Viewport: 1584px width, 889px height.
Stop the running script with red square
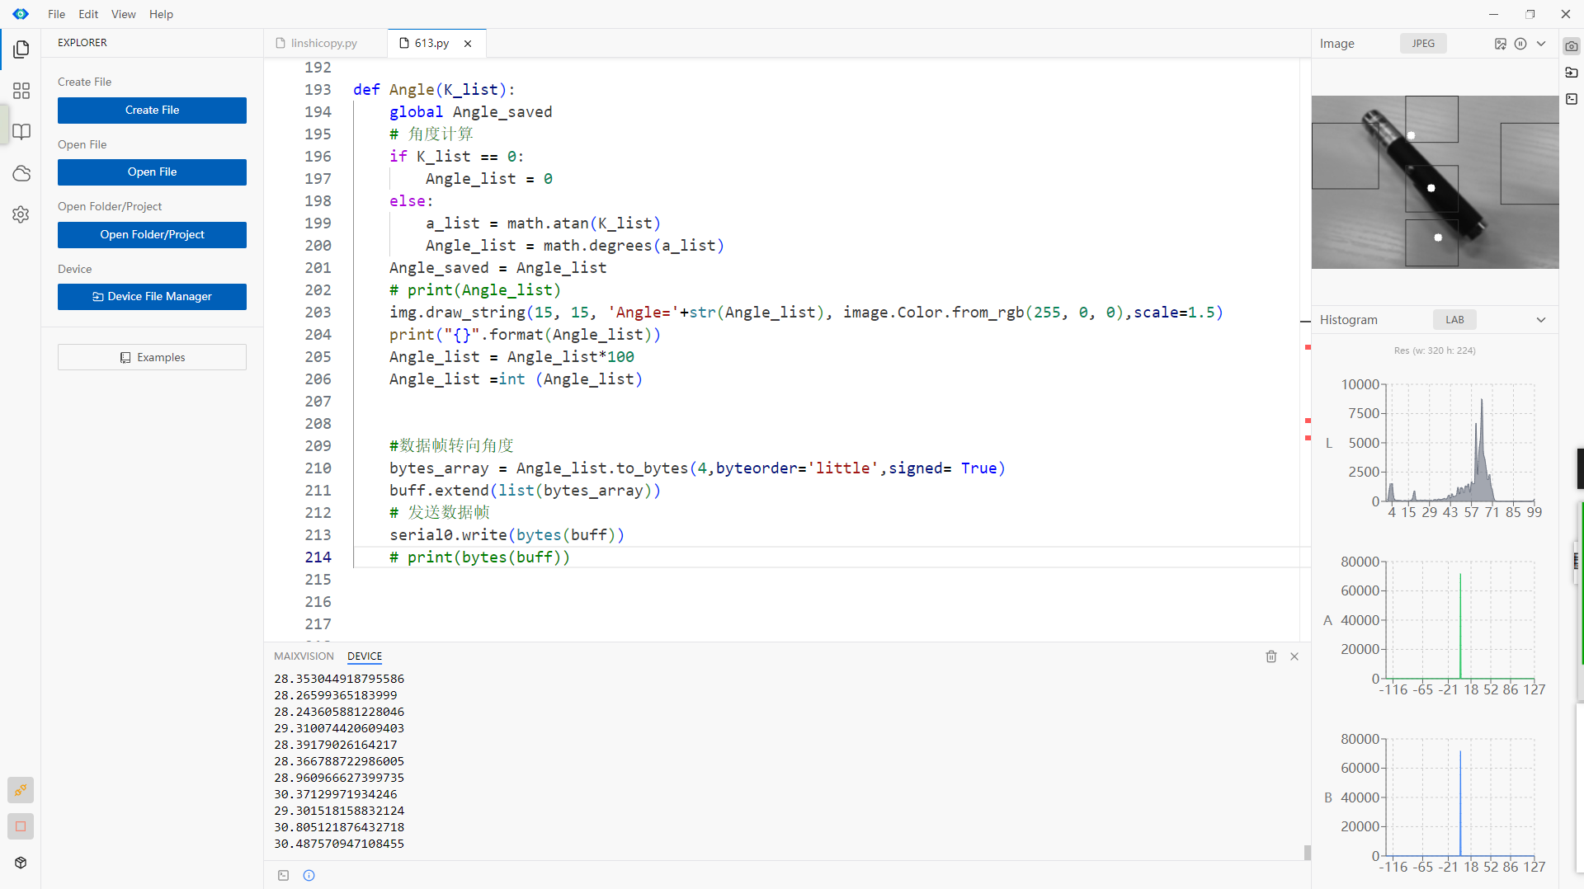[x=21, y=826]
